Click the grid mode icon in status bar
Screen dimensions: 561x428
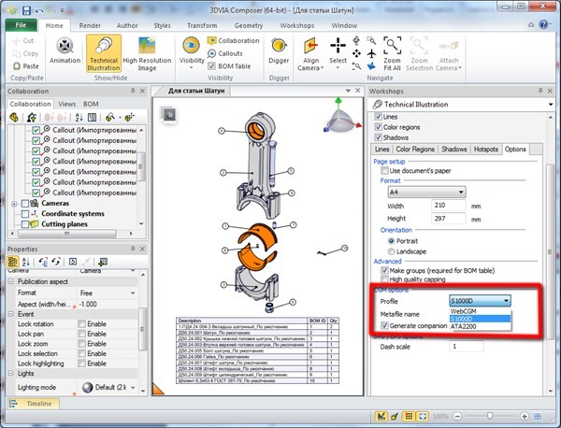pyautogui.click(x=409, y=416)
